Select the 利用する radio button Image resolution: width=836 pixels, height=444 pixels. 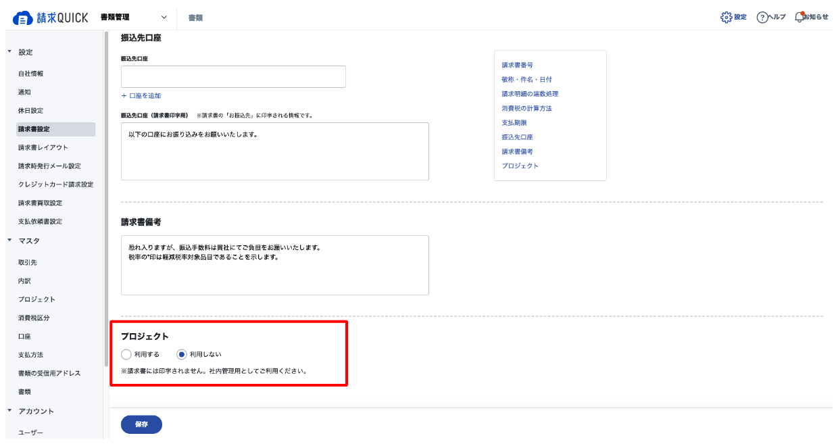(x=126, y=354)
